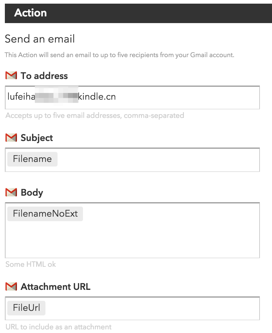Click inside the Attachment URL field
Viewport: 272px width, 333px height.
tap(151, 308)
